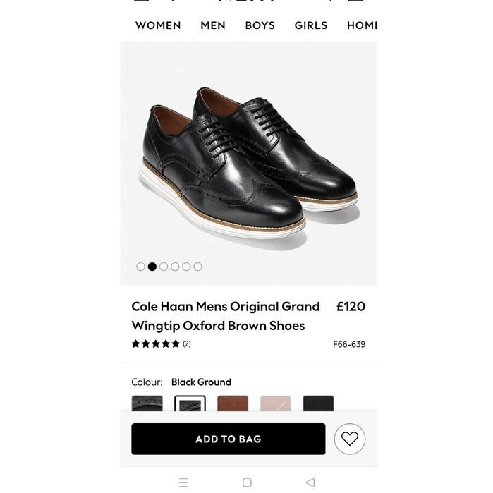Select the first image carousel dot
Image resolution: width=493 pixels, height=493 pixels.
pos(141,267)
